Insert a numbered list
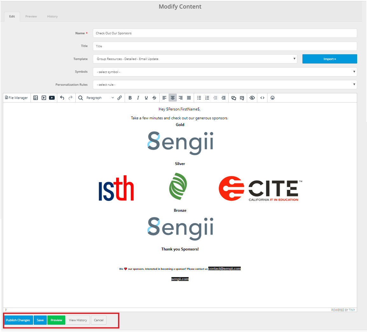This screenshot has width=367, height=332. click(x=207, y=98)
